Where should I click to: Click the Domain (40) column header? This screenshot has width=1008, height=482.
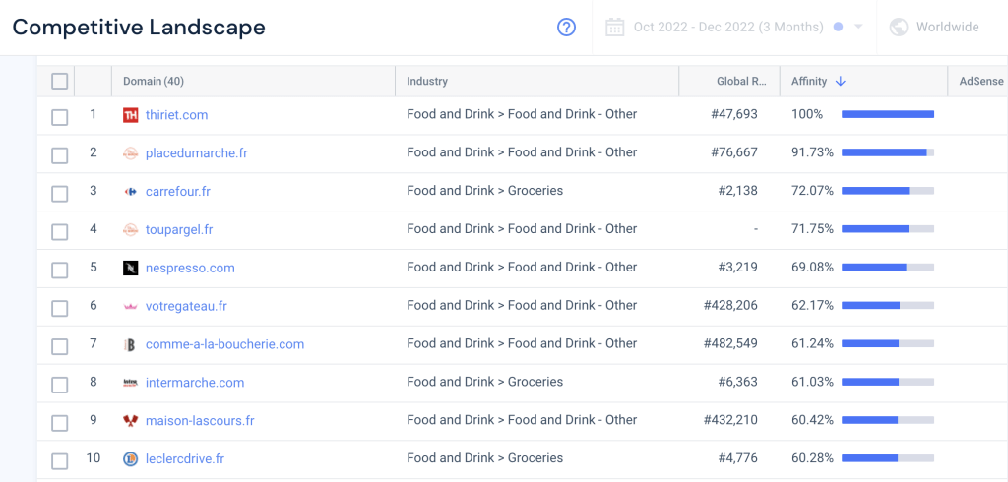(153, 82)
